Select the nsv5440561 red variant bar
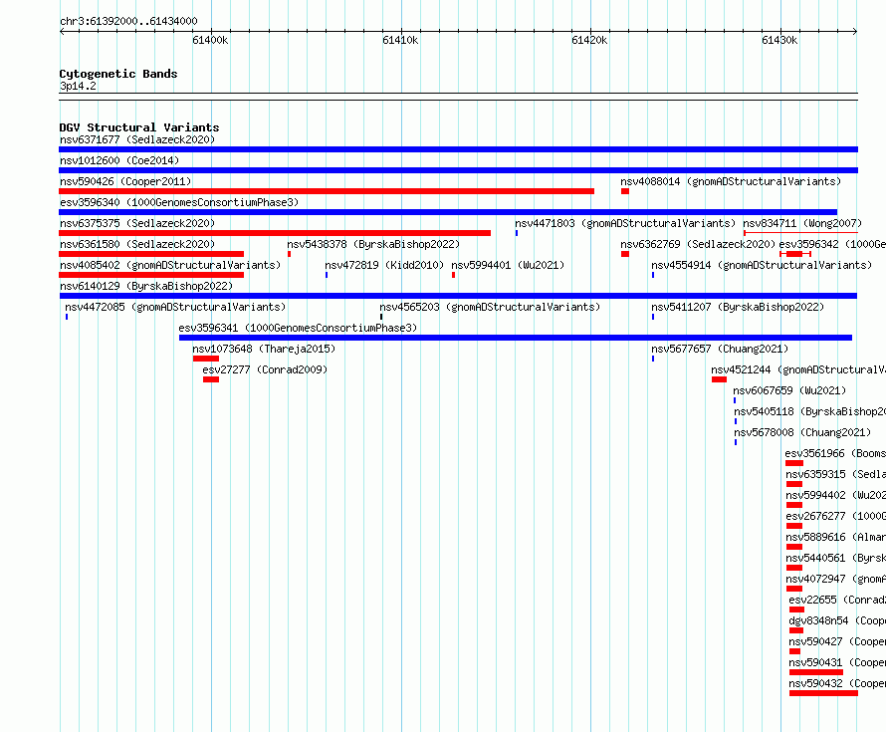 click(x=793, y=568)
